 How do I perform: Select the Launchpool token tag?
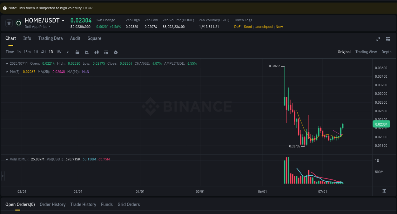pyautogui.click(x=264, y=27)
